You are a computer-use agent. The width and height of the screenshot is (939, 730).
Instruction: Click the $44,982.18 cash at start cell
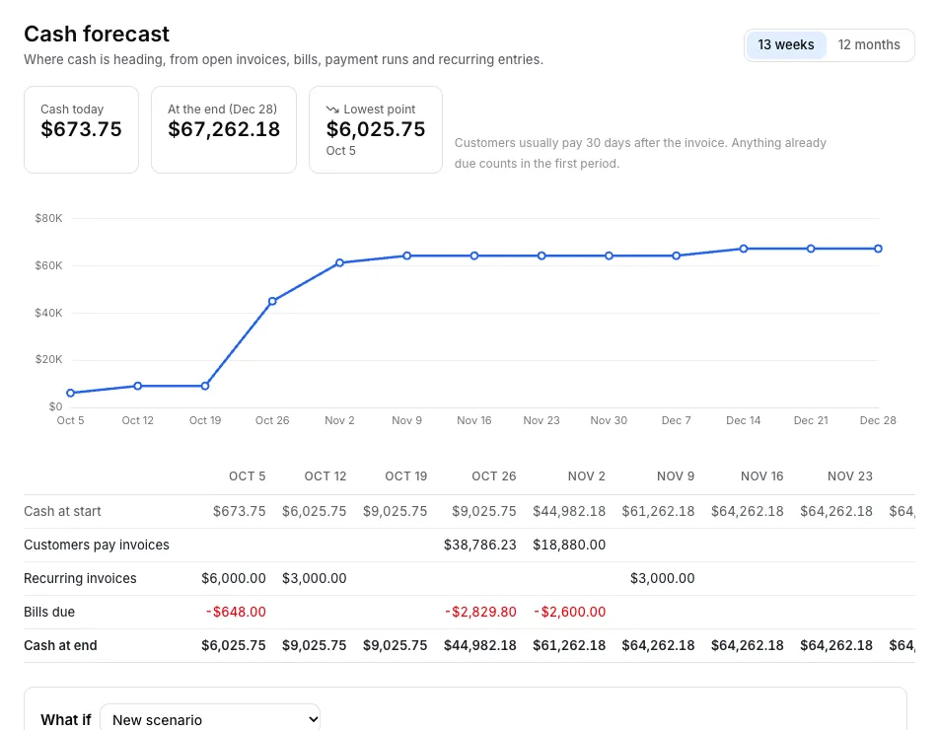pyautogui.click(x=569, y=511)
